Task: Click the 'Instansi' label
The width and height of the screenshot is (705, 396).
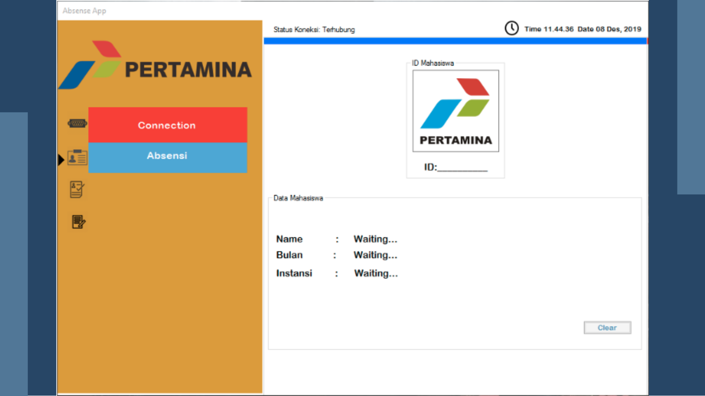Action: click(294, 274)
